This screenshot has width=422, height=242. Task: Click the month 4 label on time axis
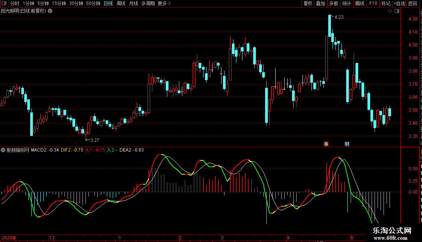289,238
